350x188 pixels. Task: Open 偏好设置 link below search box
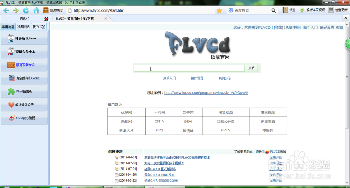(197, 78)
